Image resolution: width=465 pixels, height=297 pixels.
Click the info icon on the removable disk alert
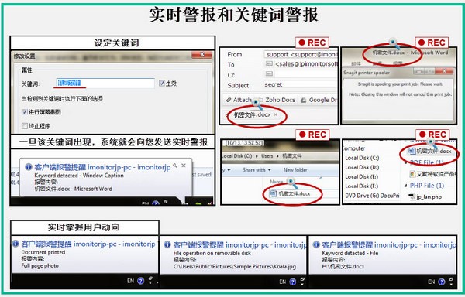point(167,244)
